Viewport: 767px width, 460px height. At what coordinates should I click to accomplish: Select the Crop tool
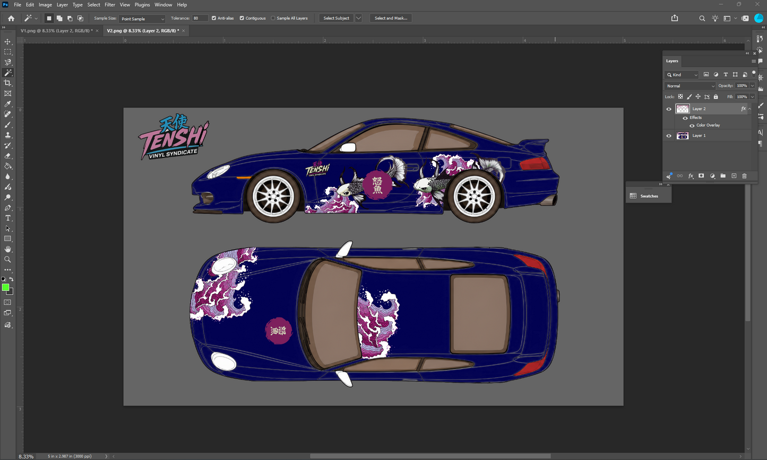(x=7, y=83)
